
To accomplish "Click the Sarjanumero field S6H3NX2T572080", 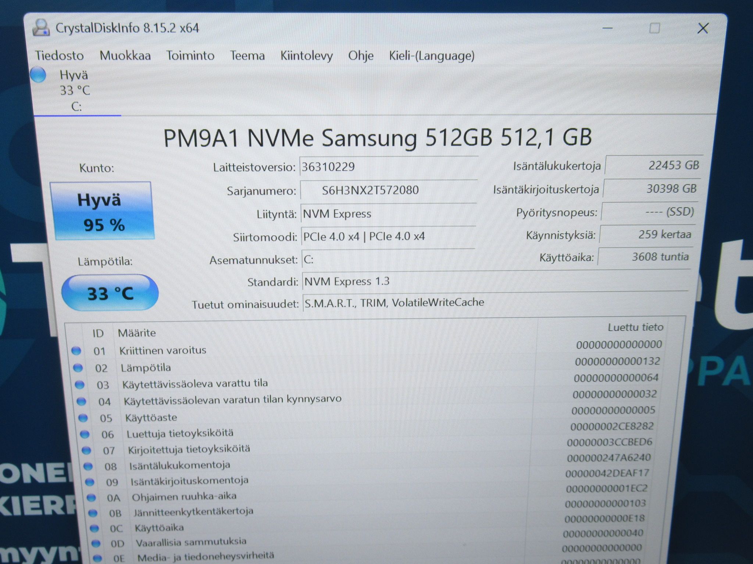I will pyautogui.click(x=389, y=190).
